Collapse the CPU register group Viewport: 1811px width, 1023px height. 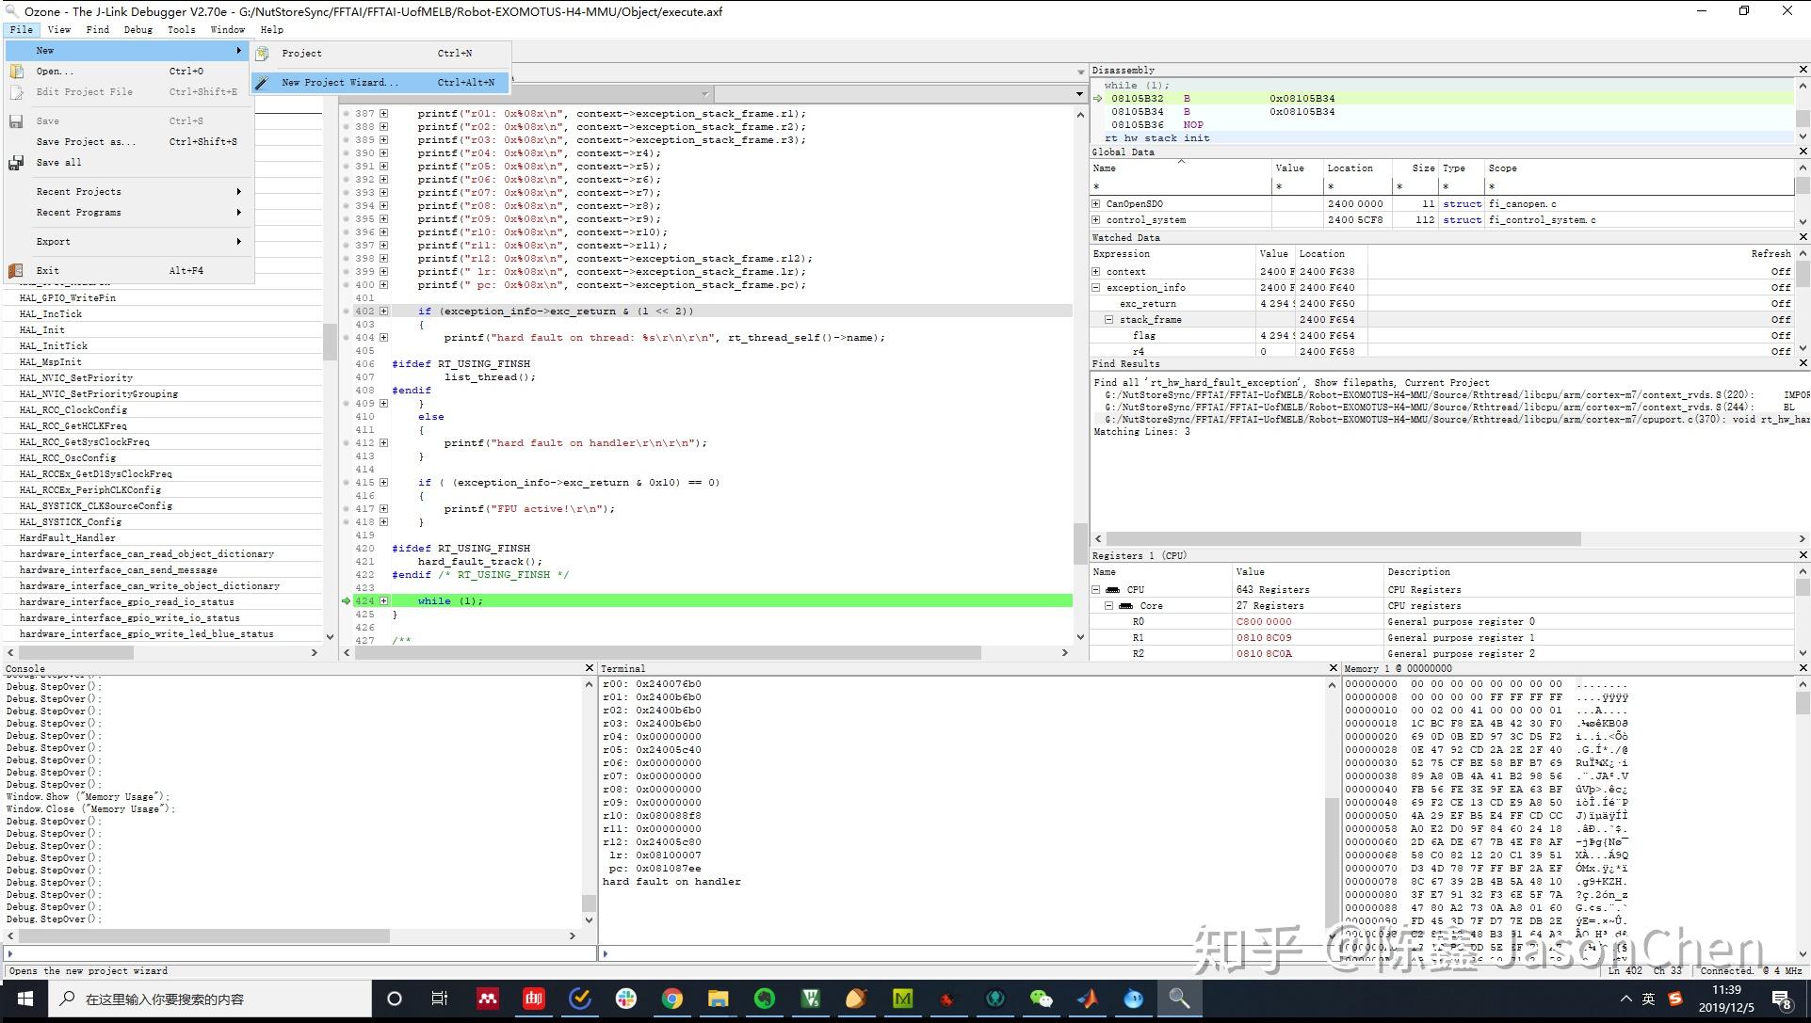pyautogui.click(x=1096, y=590)
